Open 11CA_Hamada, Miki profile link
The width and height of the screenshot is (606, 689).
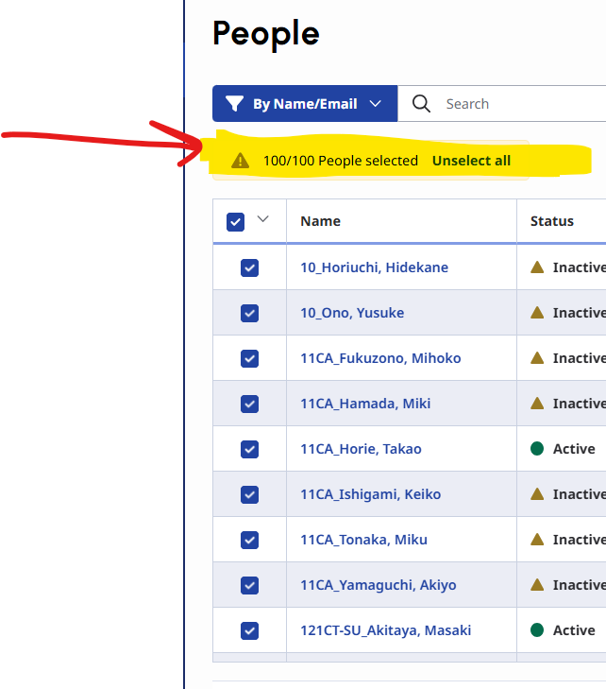click(x=365, y=404)
